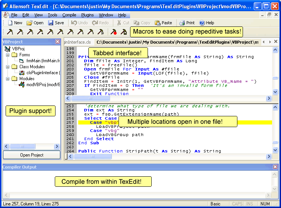Open the View menu

coord(38,15)
